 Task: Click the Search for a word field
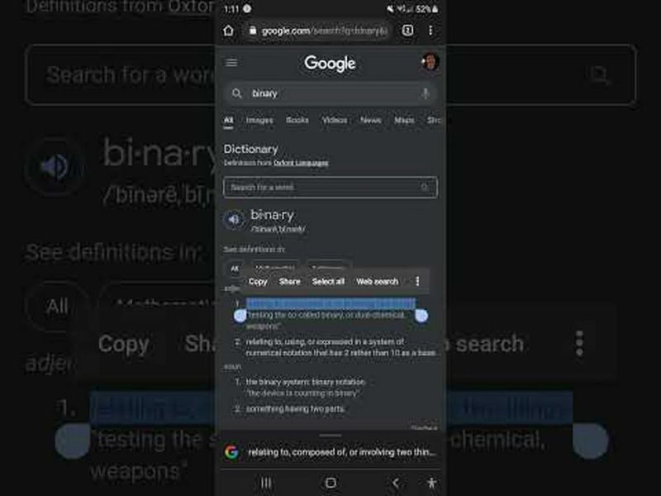click(x=330, y=188)
